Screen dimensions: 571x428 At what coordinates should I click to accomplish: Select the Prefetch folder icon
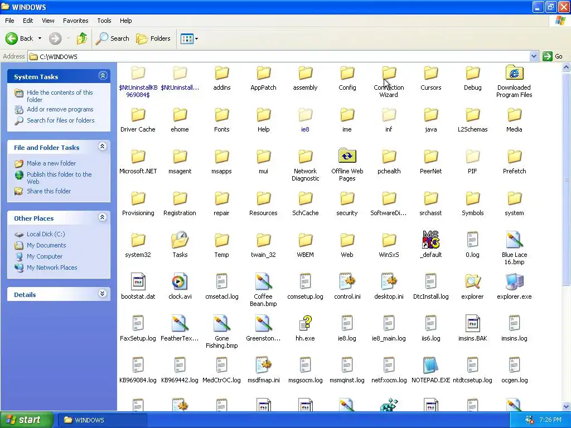coord(514,157)
